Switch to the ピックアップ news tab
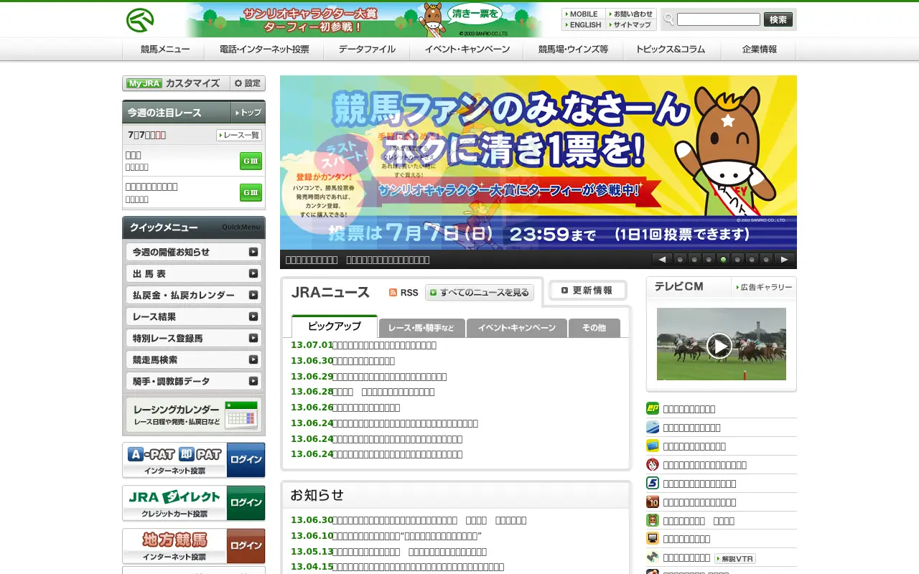 pyautogui.click(x=335, y=326)
